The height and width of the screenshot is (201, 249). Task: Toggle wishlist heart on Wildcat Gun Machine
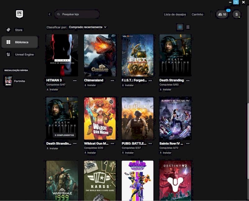(x=111, y=102)
